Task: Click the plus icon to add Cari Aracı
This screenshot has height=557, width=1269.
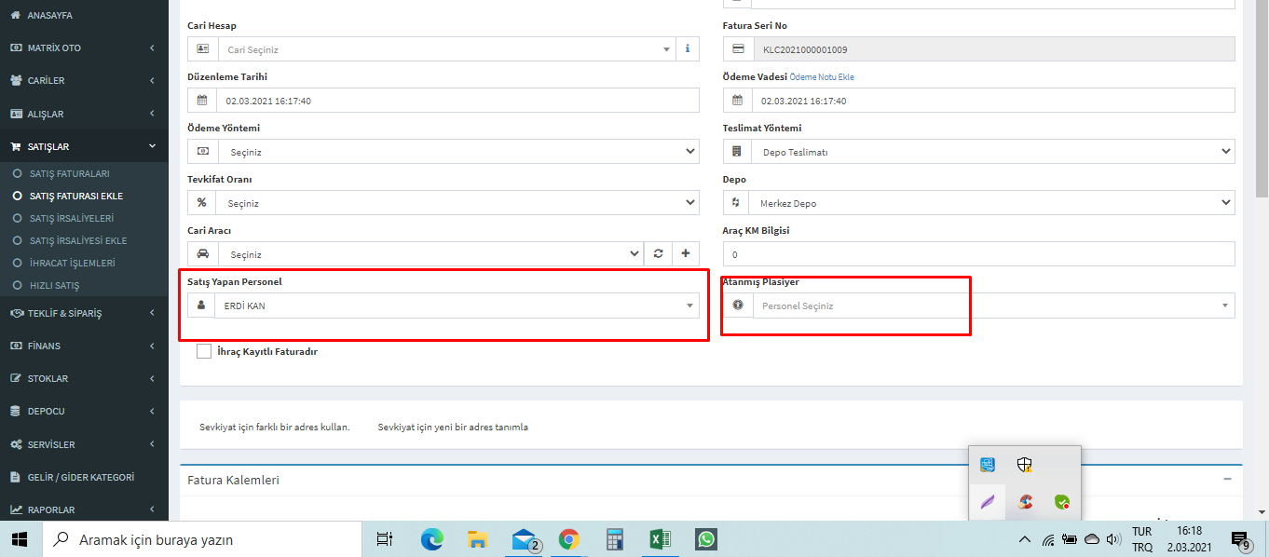Action: pyautogui.click(x=686, y=253)
